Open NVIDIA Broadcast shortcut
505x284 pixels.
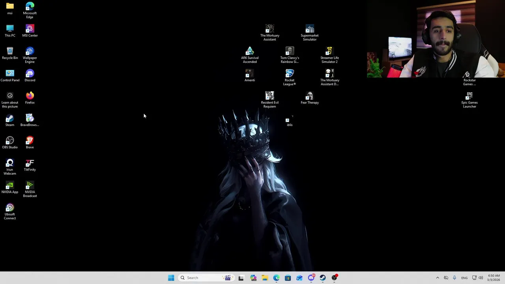[30, 189]
